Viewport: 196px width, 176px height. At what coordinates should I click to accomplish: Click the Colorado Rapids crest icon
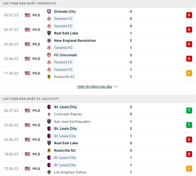tap(49, 114)
